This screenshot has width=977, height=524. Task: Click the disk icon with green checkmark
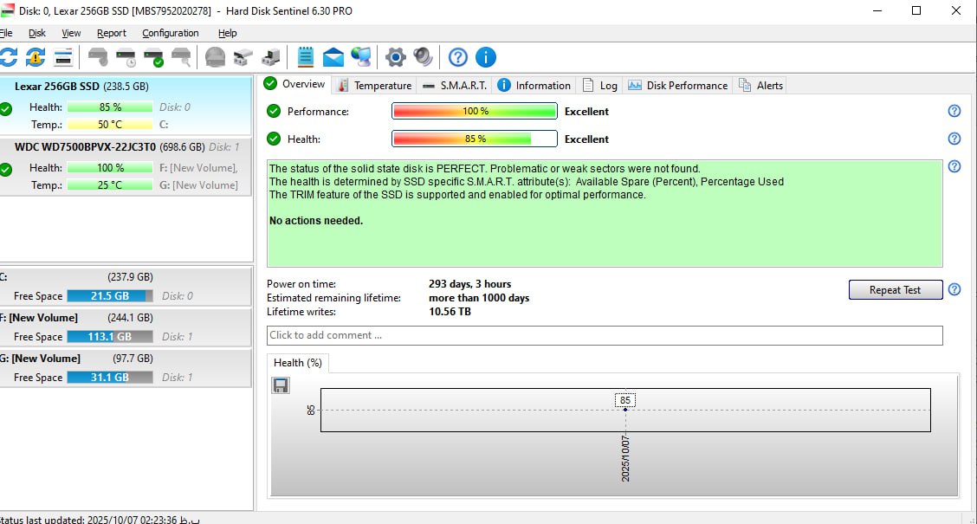point(153,57)
